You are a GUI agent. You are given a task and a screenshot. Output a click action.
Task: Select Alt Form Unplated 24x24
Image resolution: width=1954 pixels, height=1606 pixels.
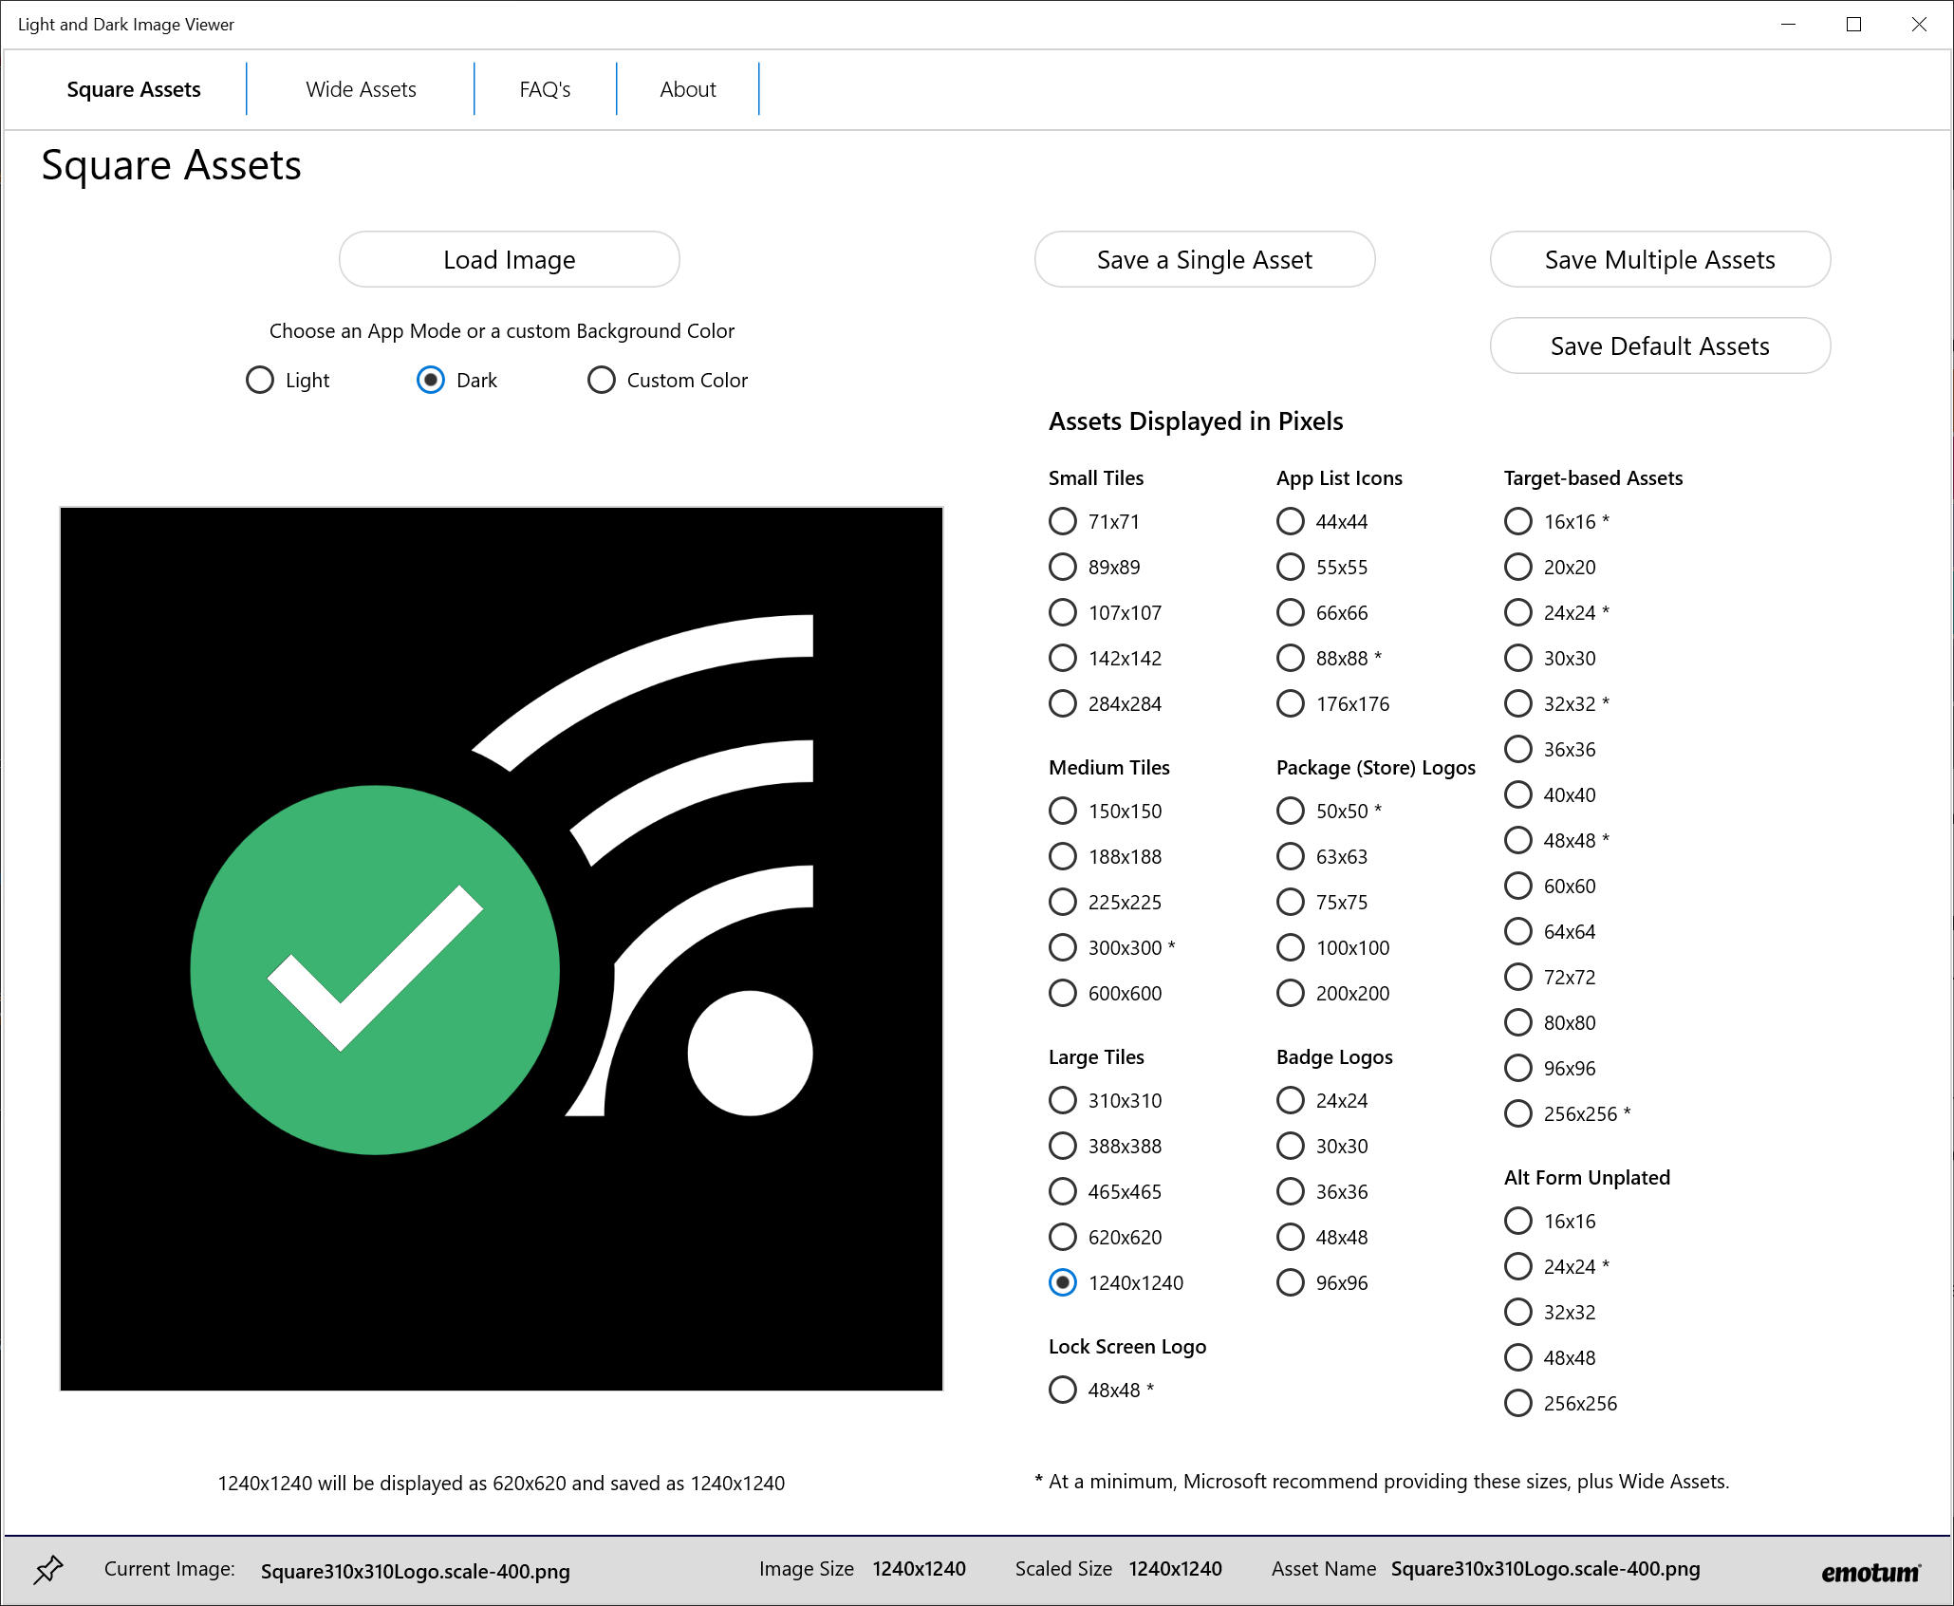(1556, 1266)
